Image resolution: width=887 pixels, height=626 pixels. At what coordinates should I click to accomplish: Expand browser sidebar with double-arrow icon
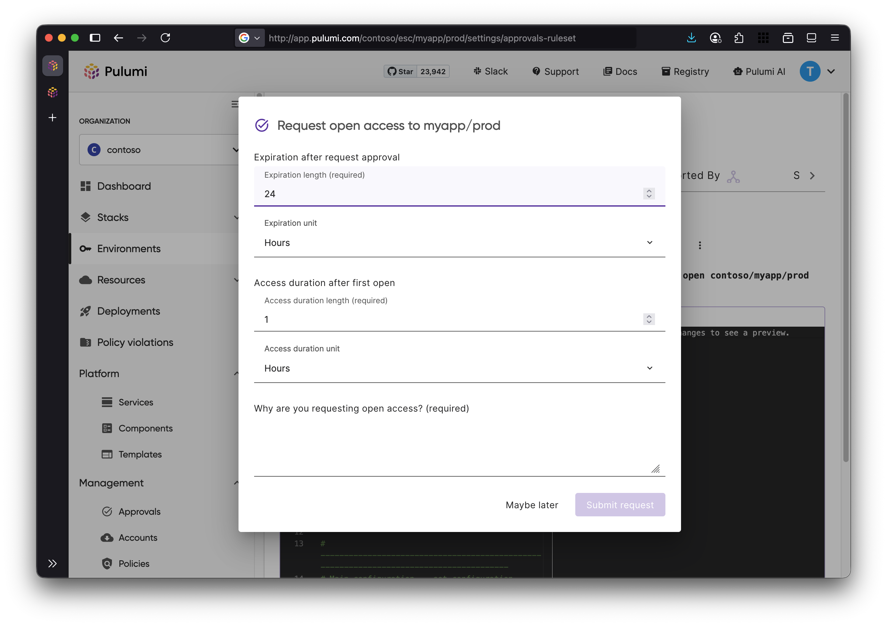tap(52, 564)
